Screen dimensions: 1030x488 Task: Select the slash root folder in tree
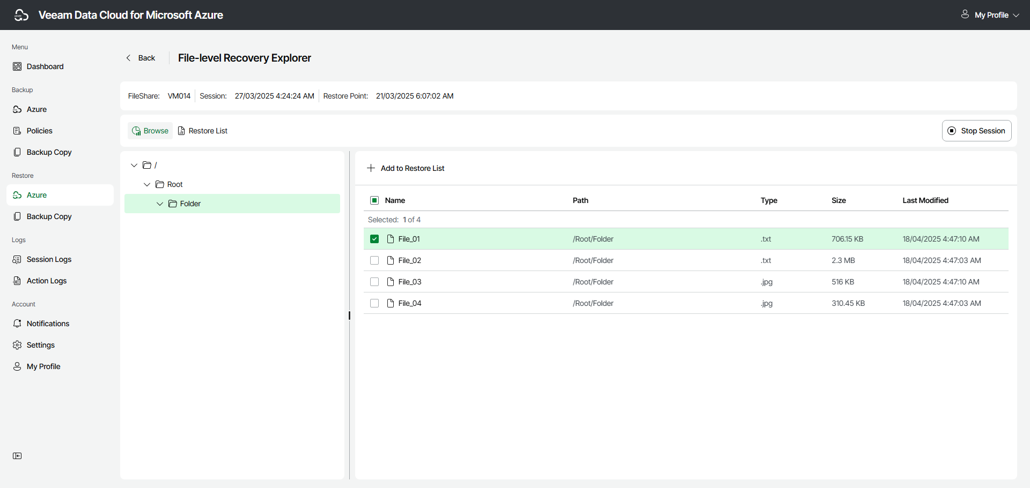(x=150, y=165)
